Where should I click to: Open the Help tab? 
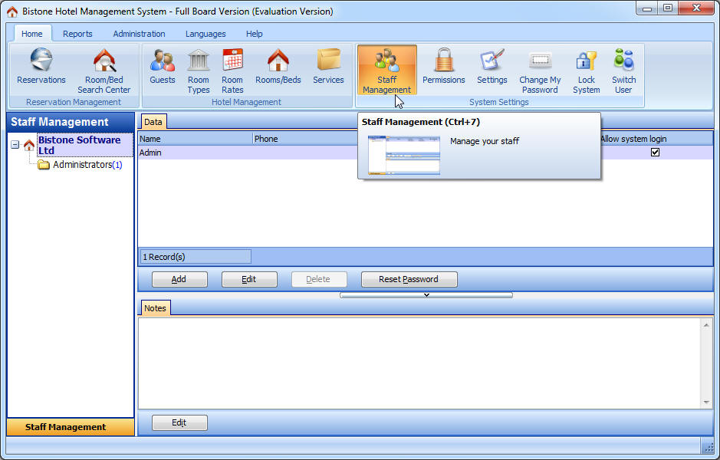point(254,34)
